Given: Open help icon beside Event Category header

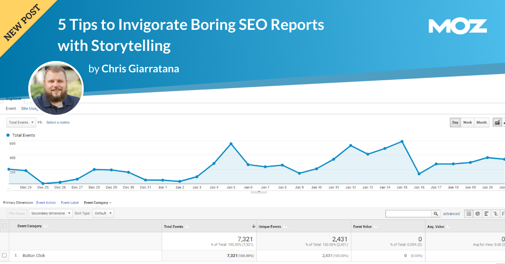Looking at the screenshot, I should (45, 226).
